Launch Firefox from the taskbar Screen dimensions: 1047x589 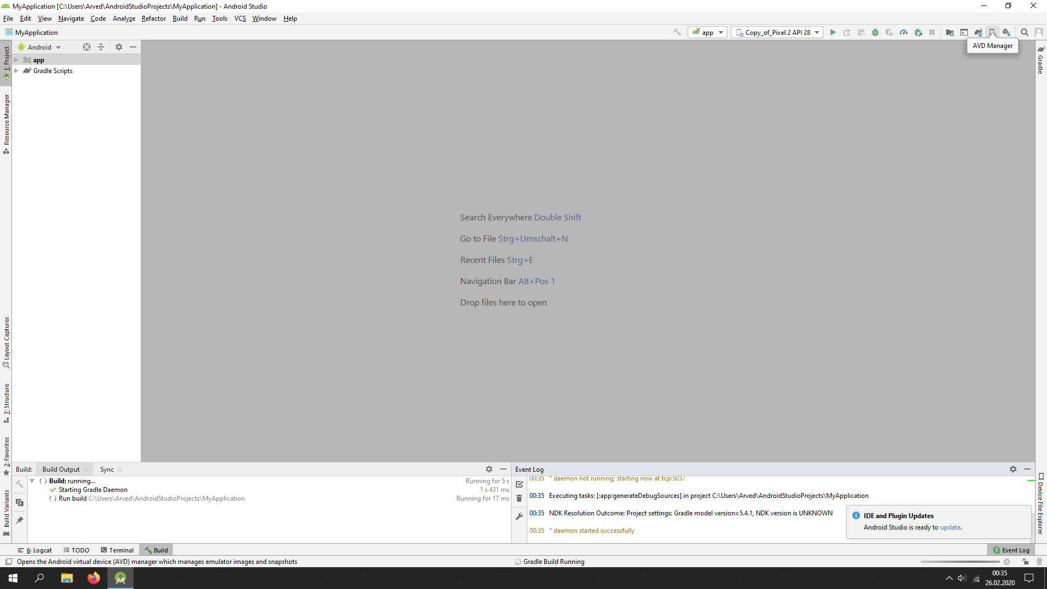(93, 578)
